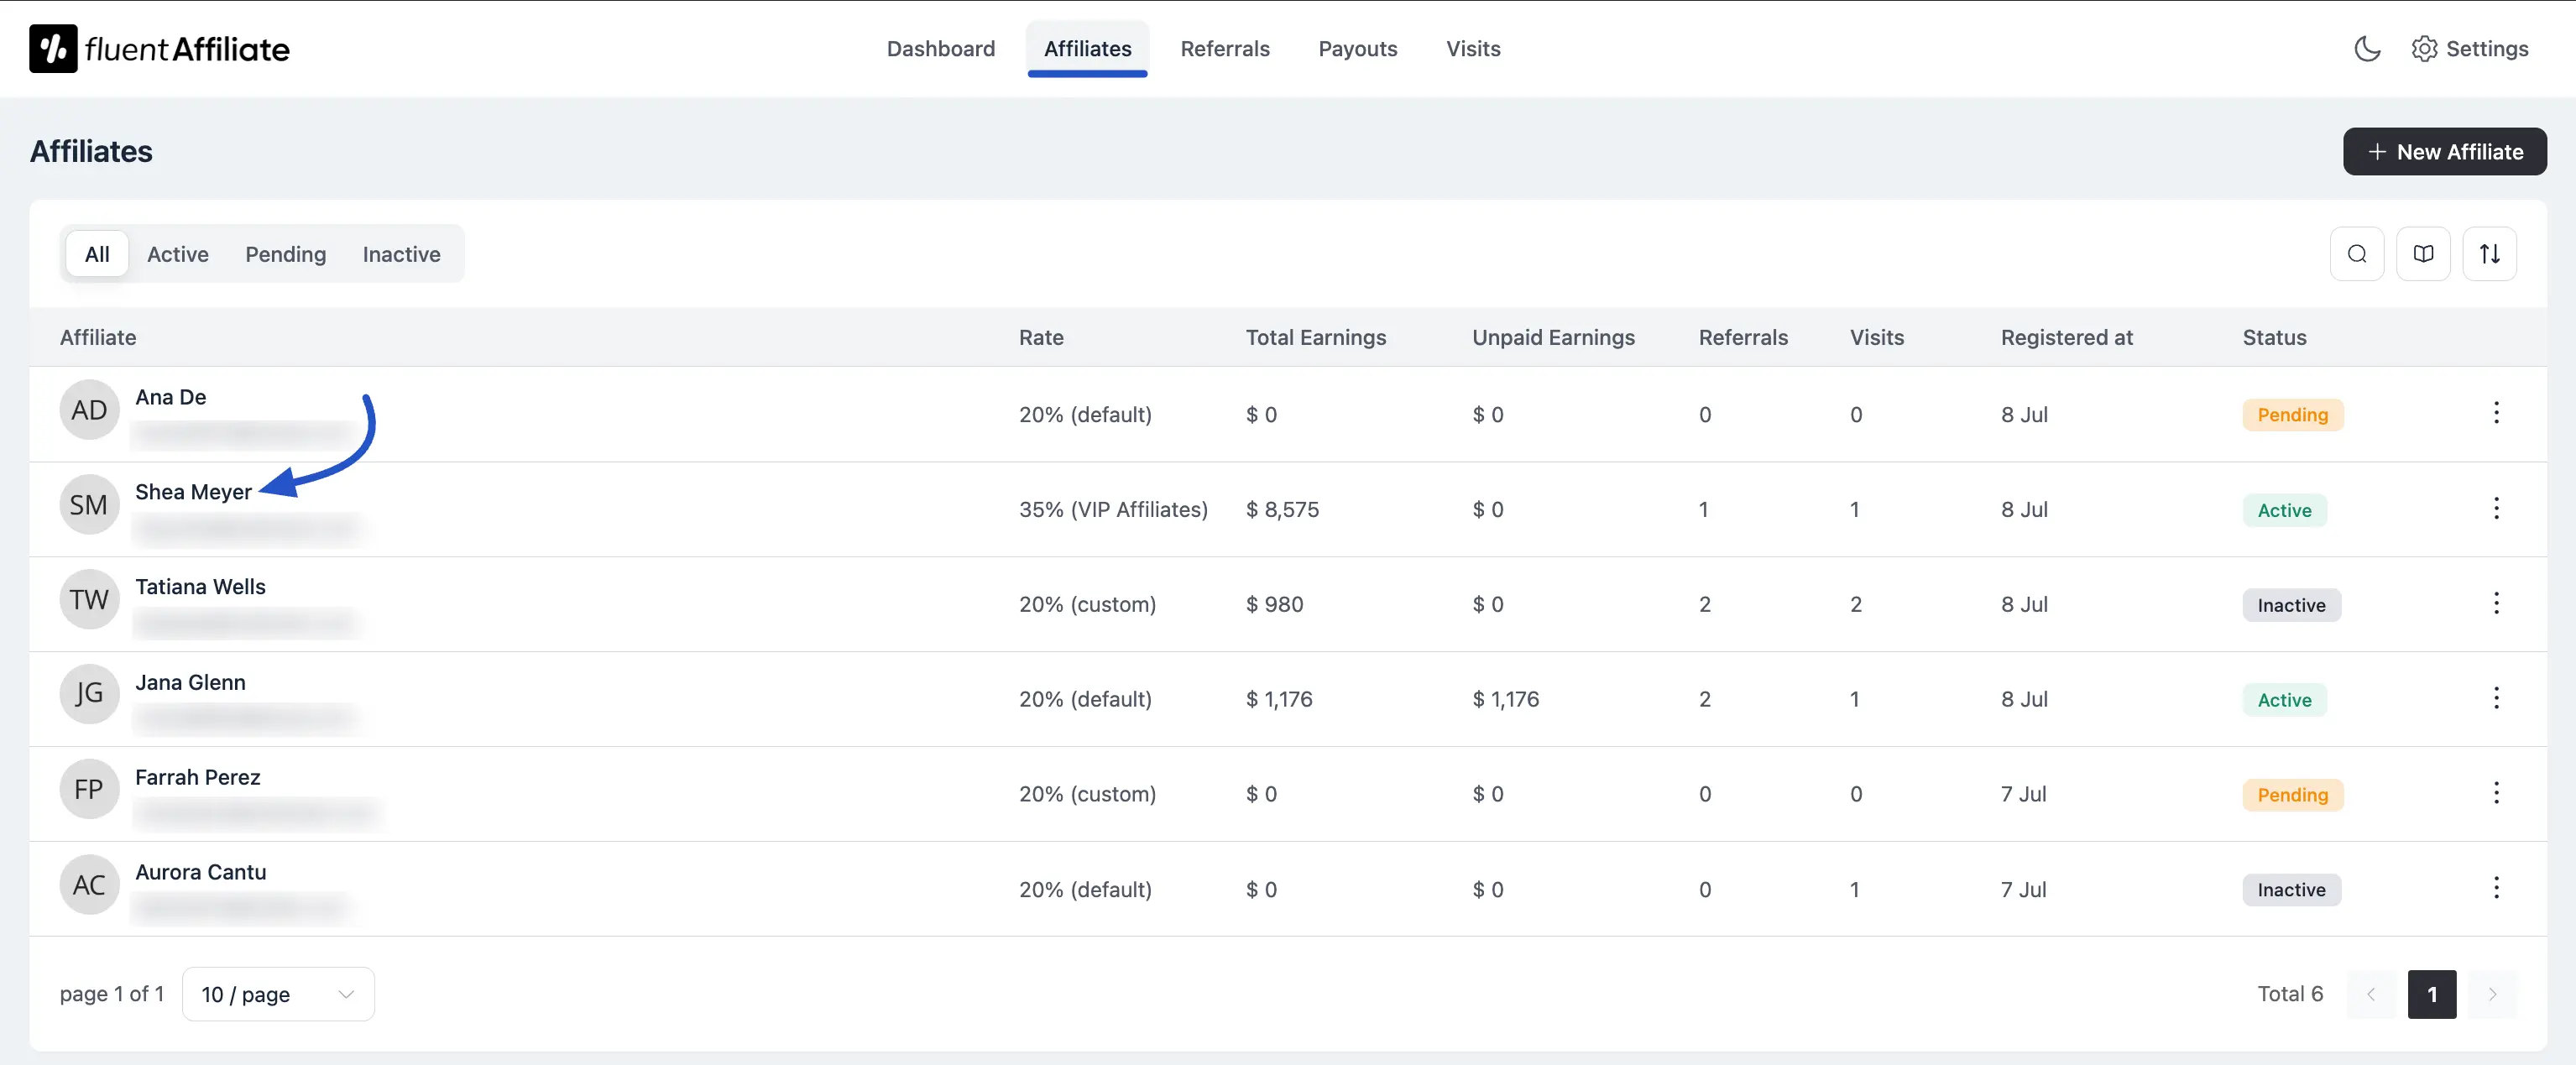
Task: Click the book icon beside search
Action: (x=2423, y=253)
